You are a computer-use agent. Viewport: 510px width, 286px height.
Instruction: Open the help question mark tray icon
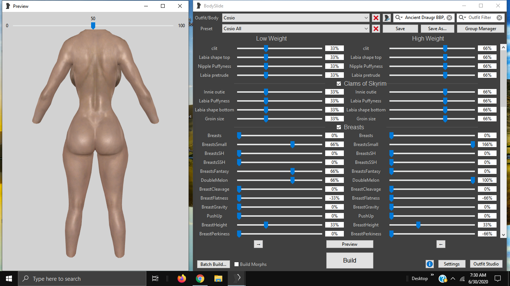[x=442, y=279]
